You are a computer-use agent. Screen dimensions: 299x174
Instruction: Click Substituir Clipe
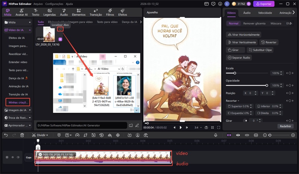[x=260, y=50]
